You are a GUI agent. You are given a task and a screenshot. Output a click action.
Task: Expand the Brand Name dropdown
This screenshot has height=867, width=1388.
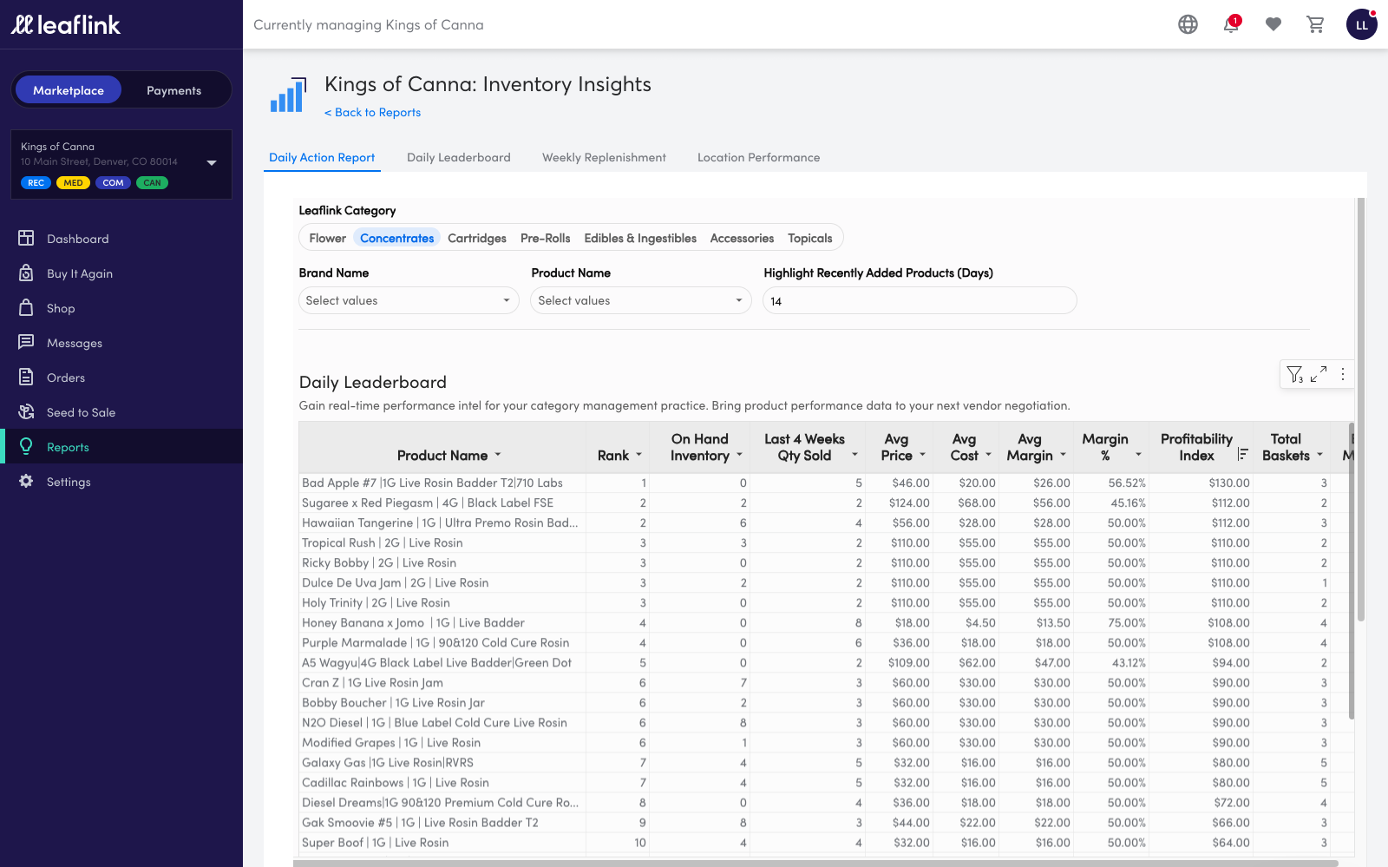[x=409, y=301]
